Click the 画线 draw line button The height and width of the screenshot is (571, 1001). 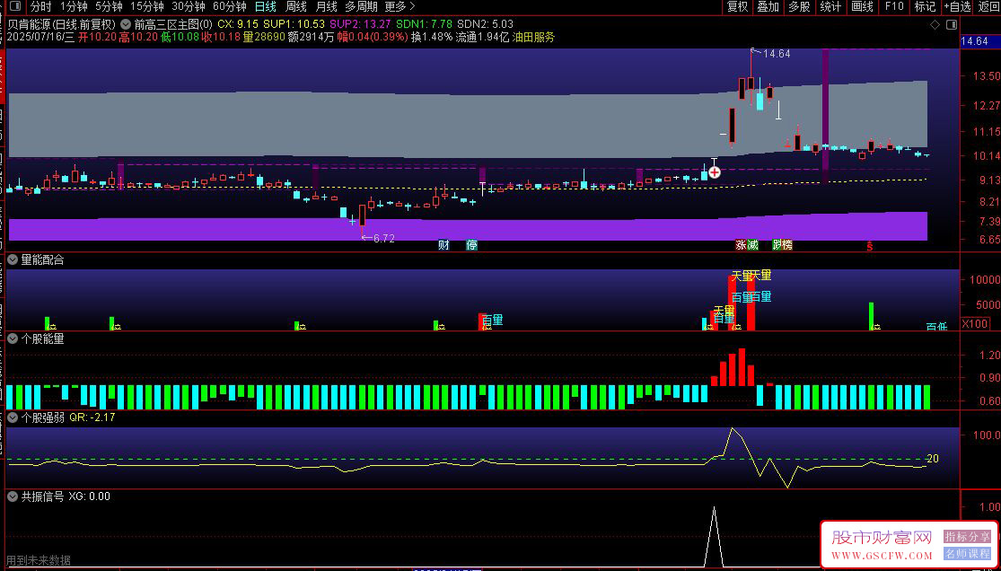(862, 7)
